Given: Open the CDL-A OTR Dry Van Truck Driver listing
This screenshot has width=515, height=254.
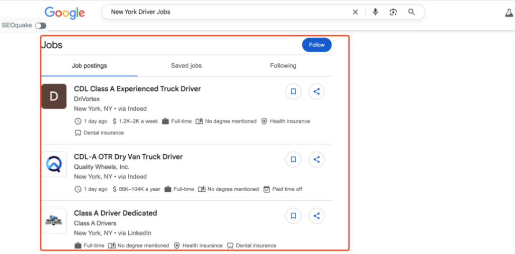Looking at the screenshot, I should tap(128, 157).
